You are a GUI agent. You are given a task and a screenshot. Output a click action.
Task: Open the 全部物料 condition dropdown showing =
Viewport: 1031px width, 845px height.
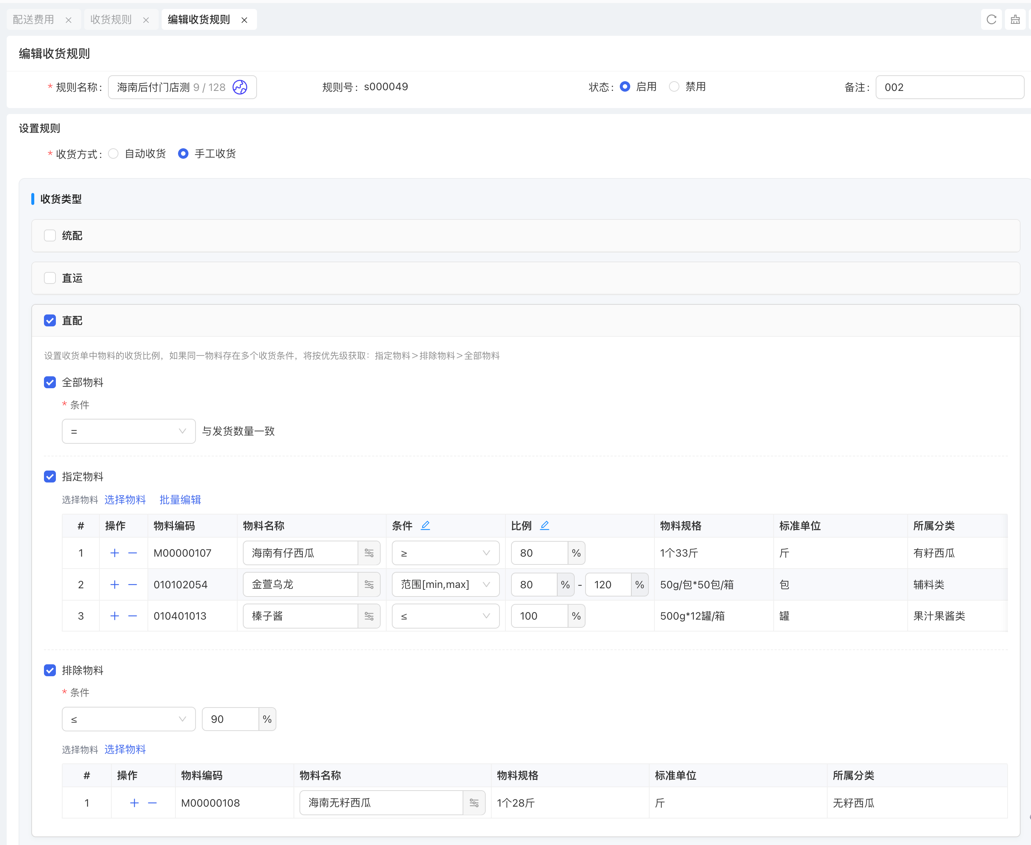[129, 431]
